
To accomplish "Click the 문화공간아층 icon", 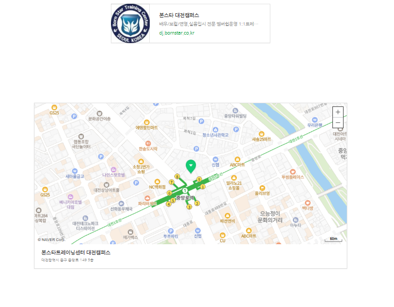I will pos(99,113).
